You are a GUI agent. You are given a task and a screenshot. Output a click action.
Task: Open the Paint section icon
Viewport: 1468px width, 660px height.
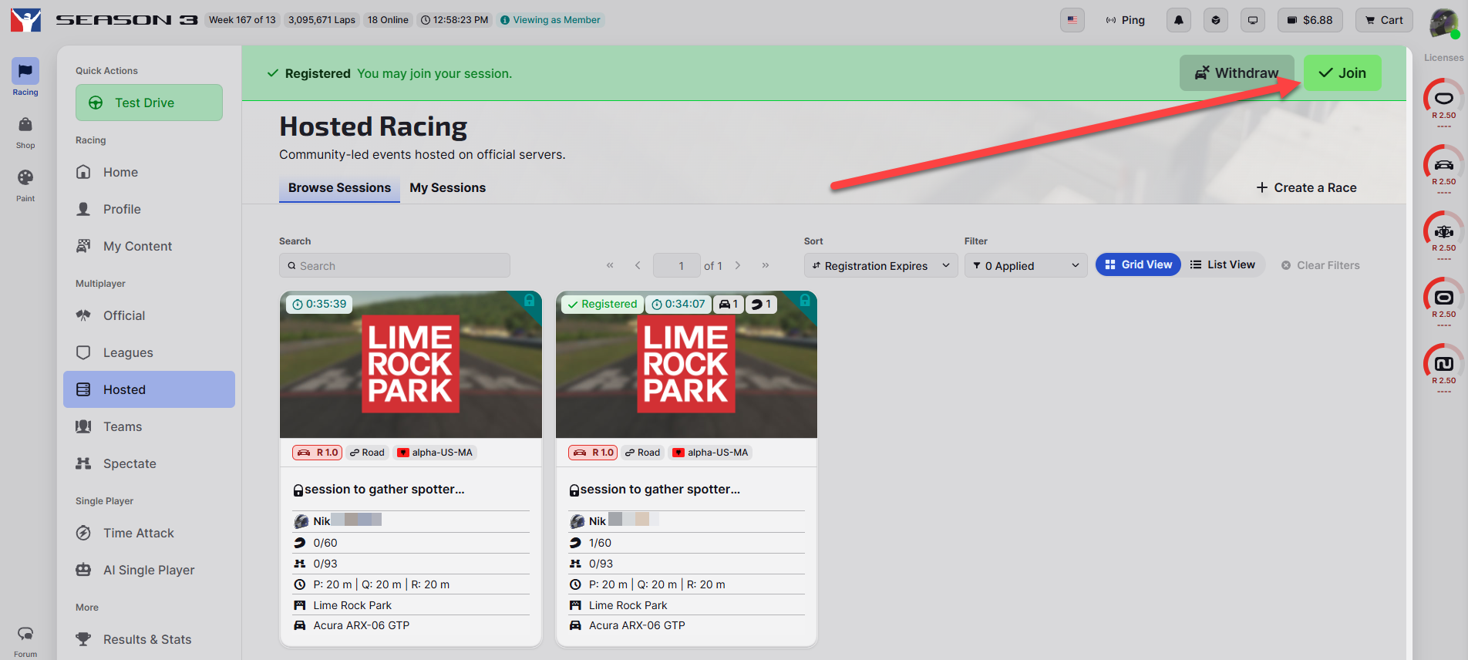click(25, 185)
